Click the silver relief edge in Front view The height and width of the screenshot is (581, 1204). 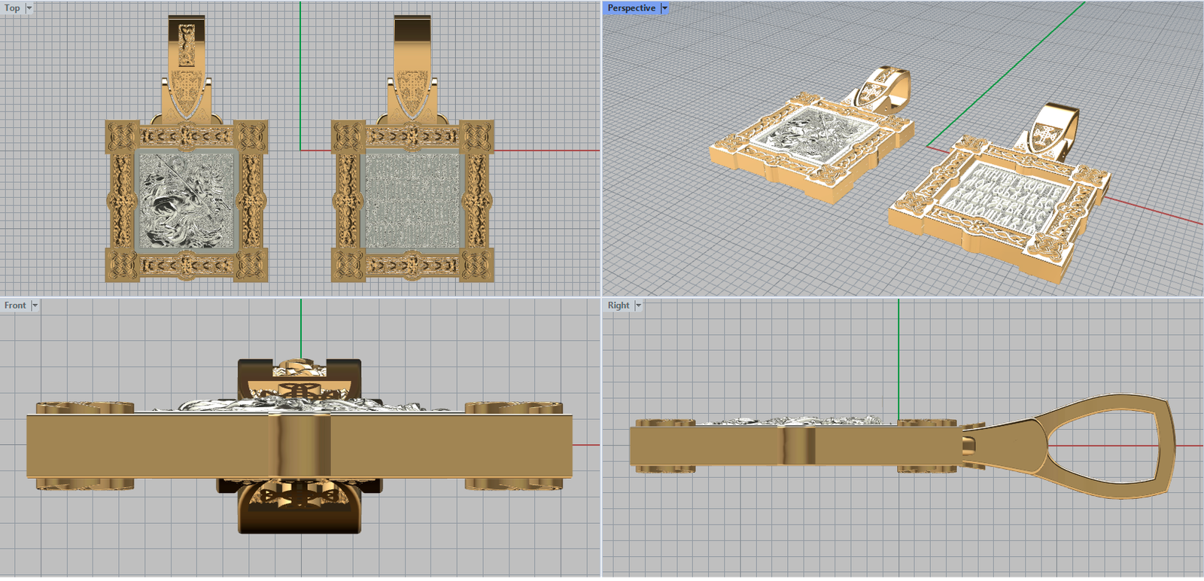tap(226, 405)
